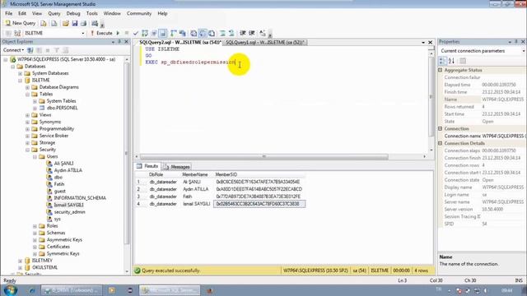Switch to the SQLQuery2.sql tab
The image size is (527, 296).
[180, 42]
